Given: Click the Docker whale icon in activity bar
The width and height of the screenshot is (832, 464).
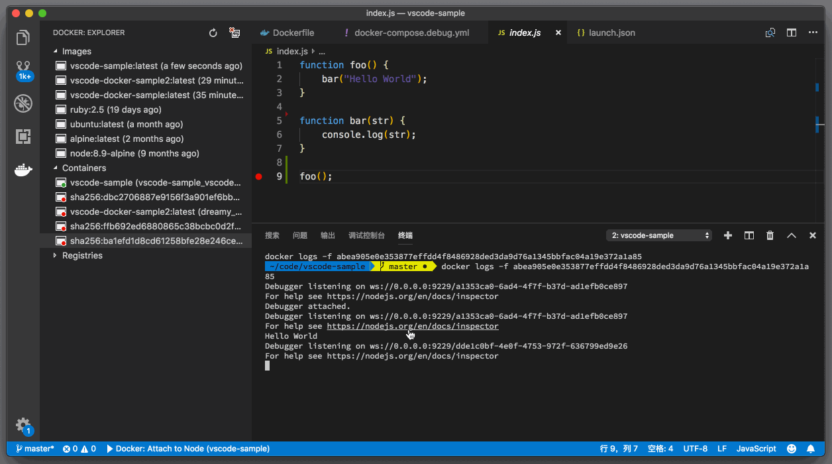Looking at the screenshot, I should pyautogui.click(x=23, y=170).
